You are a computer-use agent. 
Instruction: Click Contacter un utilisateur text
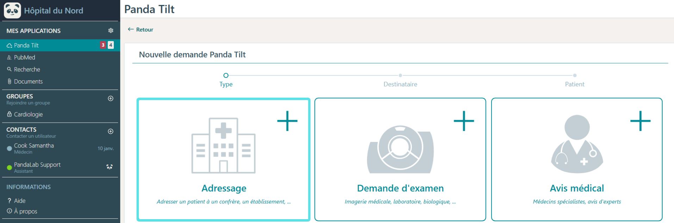coord(31,136)
